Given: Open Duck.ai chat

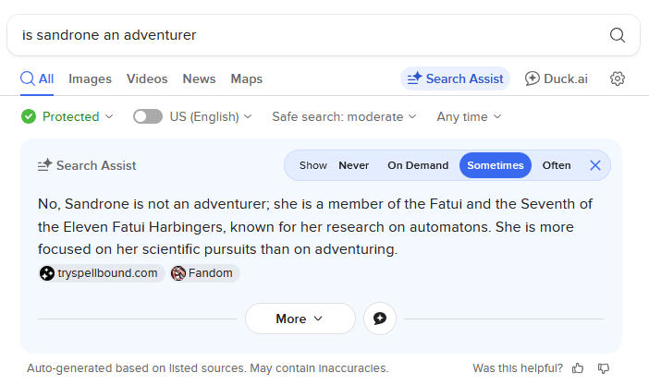Looking at the screenshot, I should click(556, 78).
